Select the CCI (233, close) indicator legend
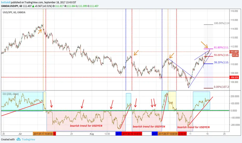 [11, 94]
